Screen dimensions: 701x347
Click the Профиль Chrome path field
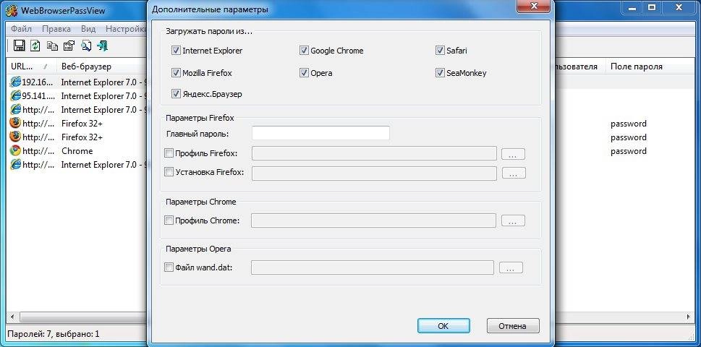click(373, 220)
